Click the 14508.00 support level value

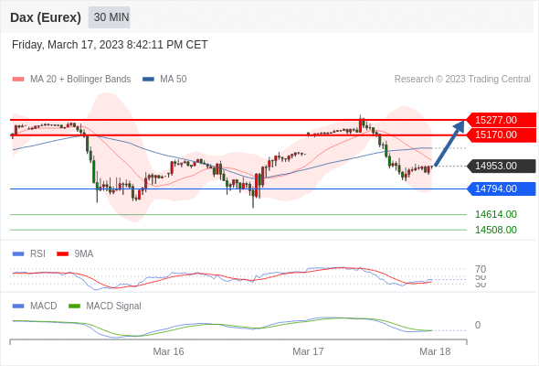pyautogui.click(x=496, y=230)
